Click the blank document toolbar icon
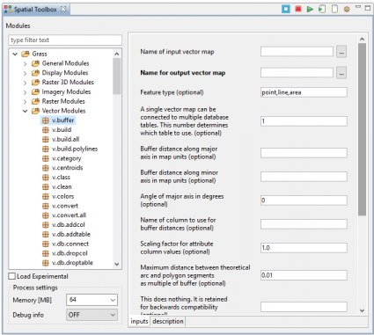 tap(334, 9)
